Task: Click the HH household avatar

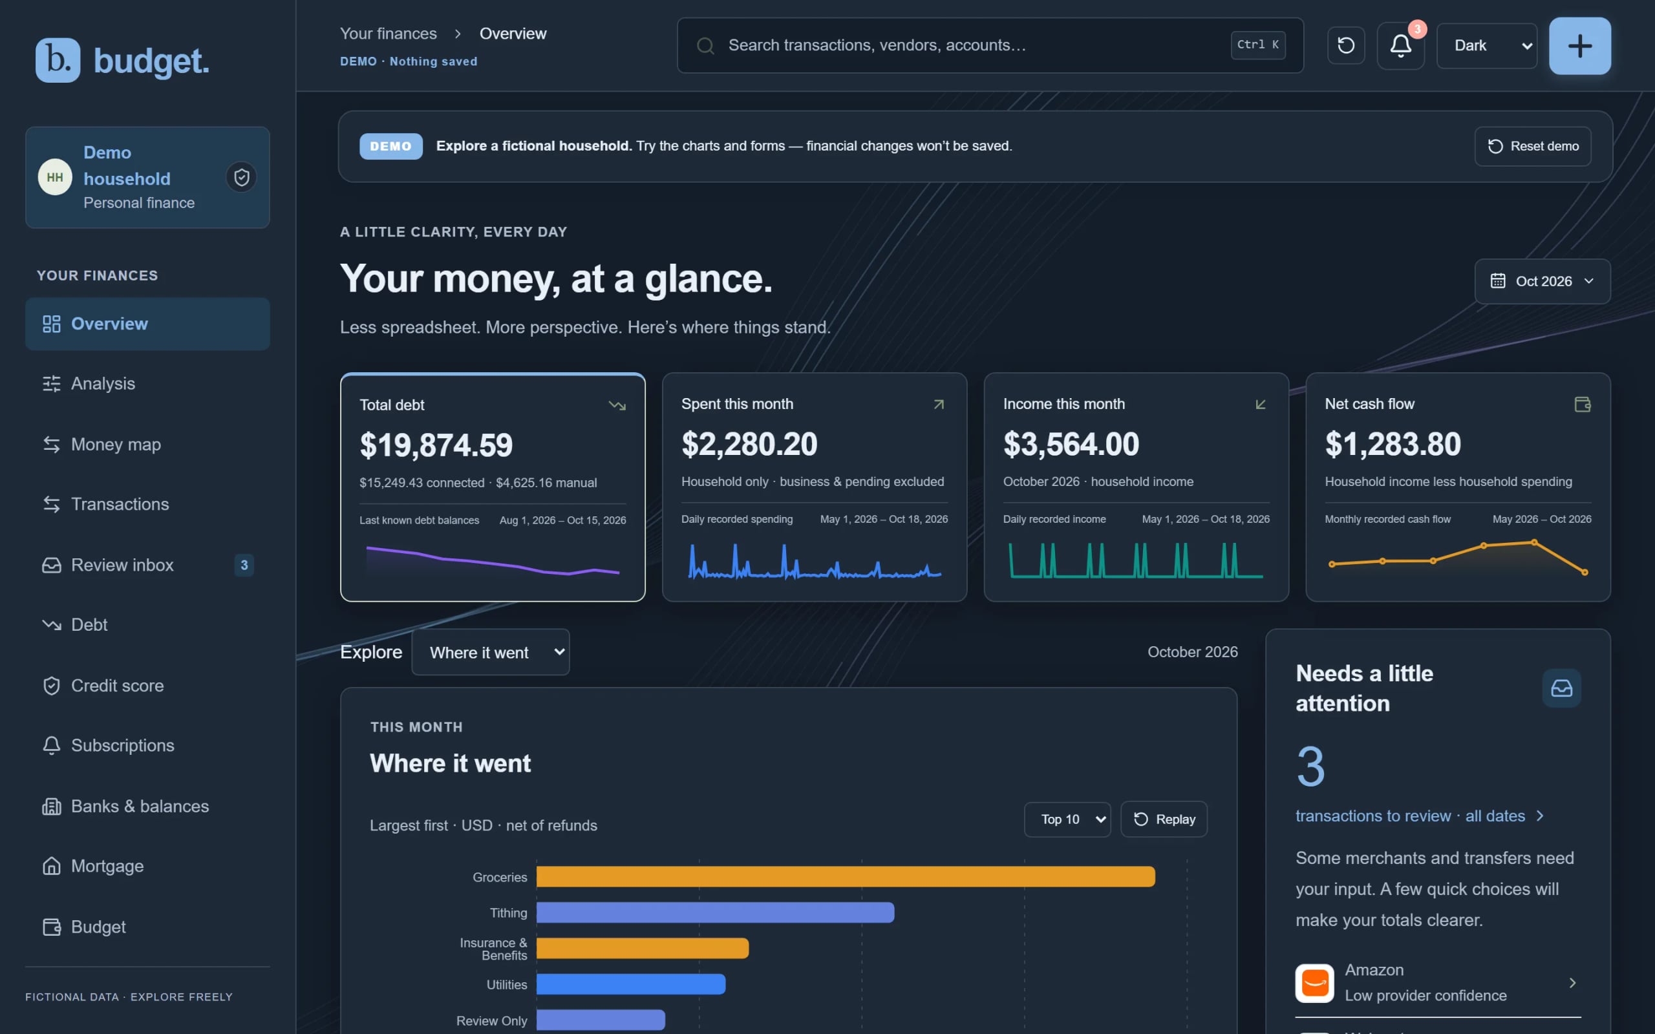Action: point(55,177)
